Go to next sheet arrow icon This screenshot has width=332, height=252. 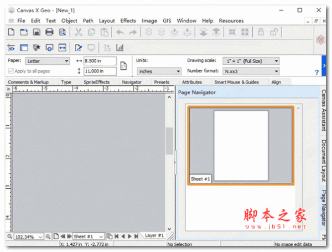[69, 236]
